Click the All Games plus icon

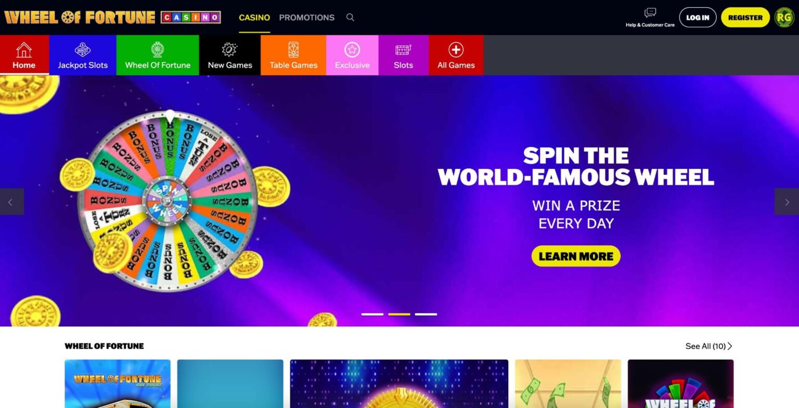[456, 50]
